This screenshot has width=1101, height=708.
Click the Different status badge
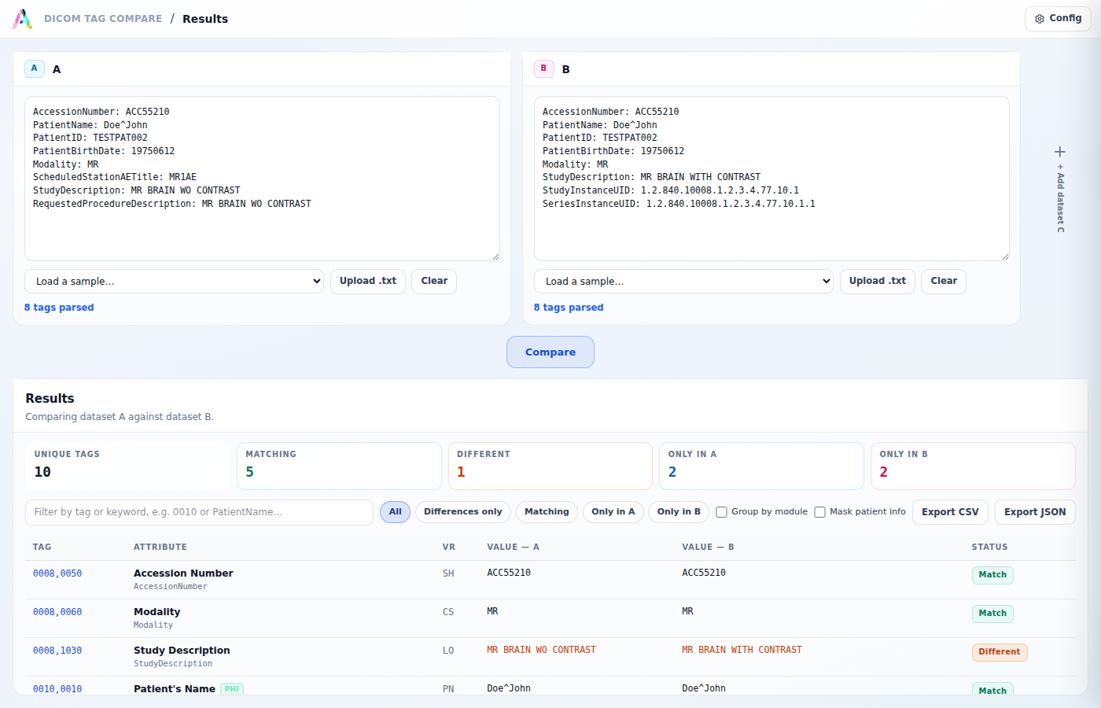pyautogui.click(x=1000, y=652)
